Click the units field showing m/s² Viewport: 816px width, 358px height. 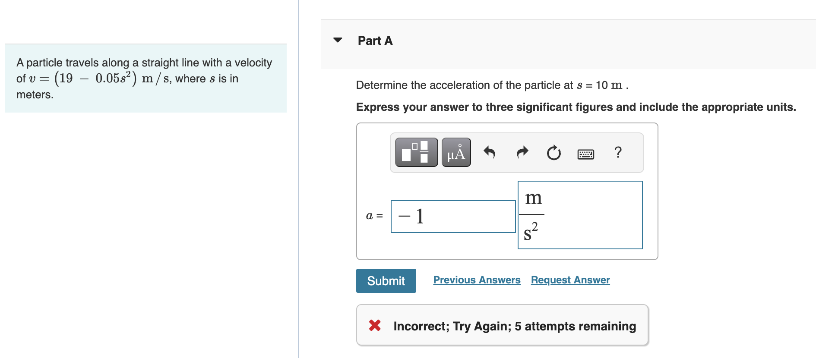click(x=580, y=215)
